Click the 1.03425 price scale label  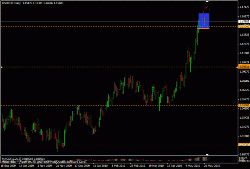pyautogui.click(x=244, y=118)
